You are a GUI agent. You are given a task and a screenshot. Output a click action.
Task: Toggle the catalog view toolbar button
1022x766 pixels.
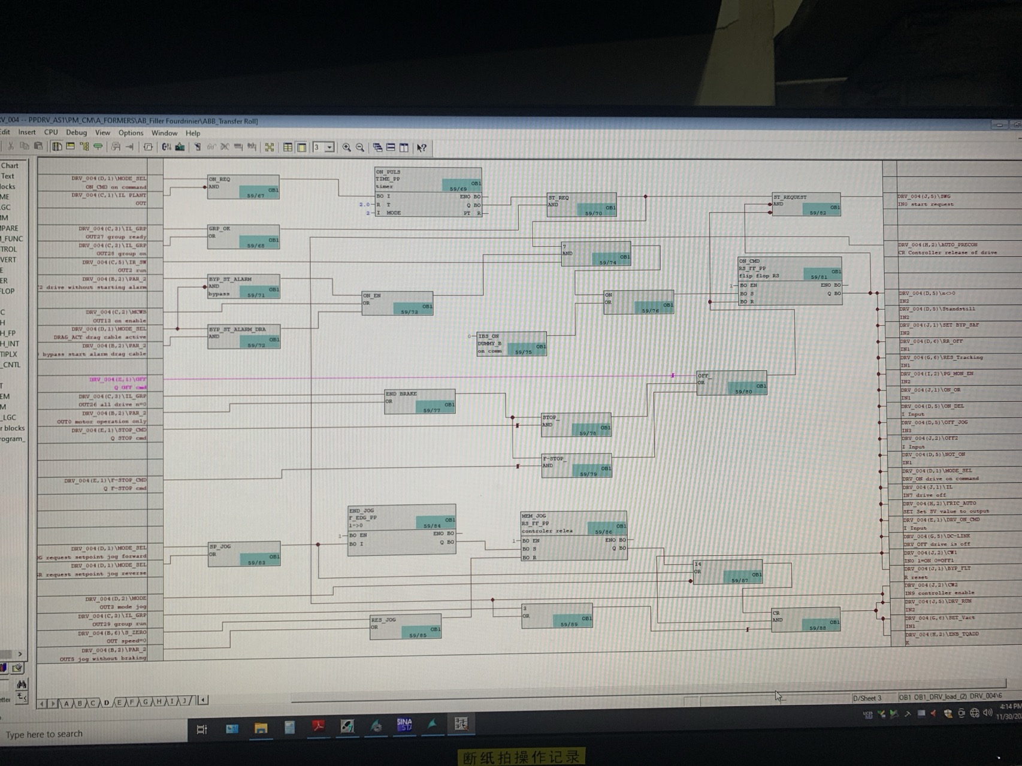57,146
